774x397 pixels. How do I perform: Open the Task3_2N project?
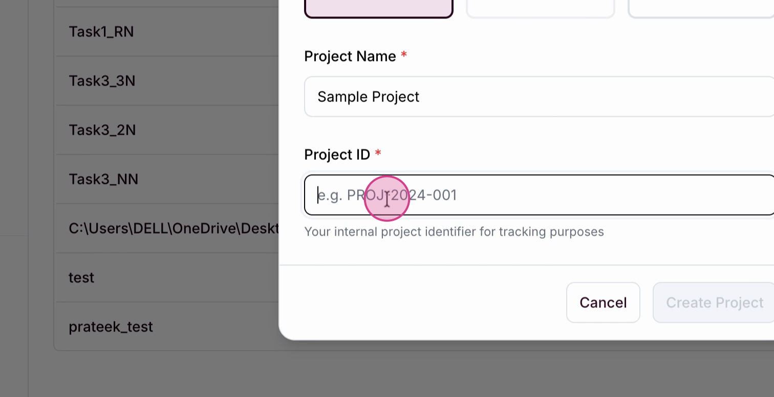coord(102,130)
